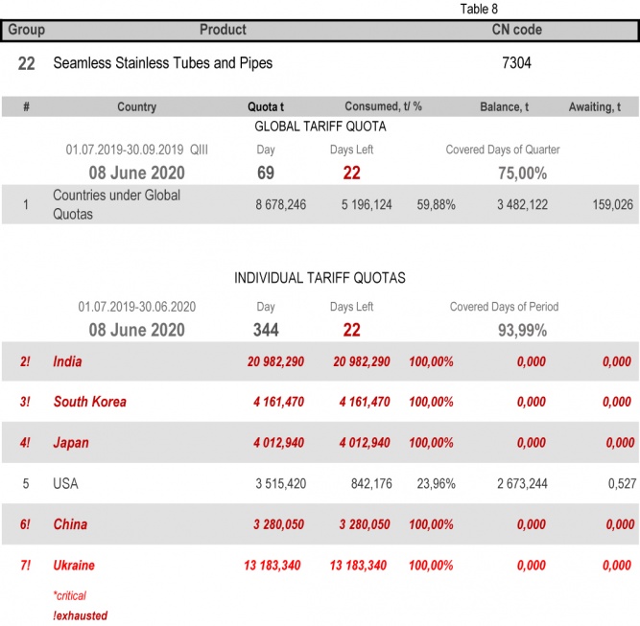This screenshot has width=640, height=626.
Task: Select the China country cell
Action: 69,524
